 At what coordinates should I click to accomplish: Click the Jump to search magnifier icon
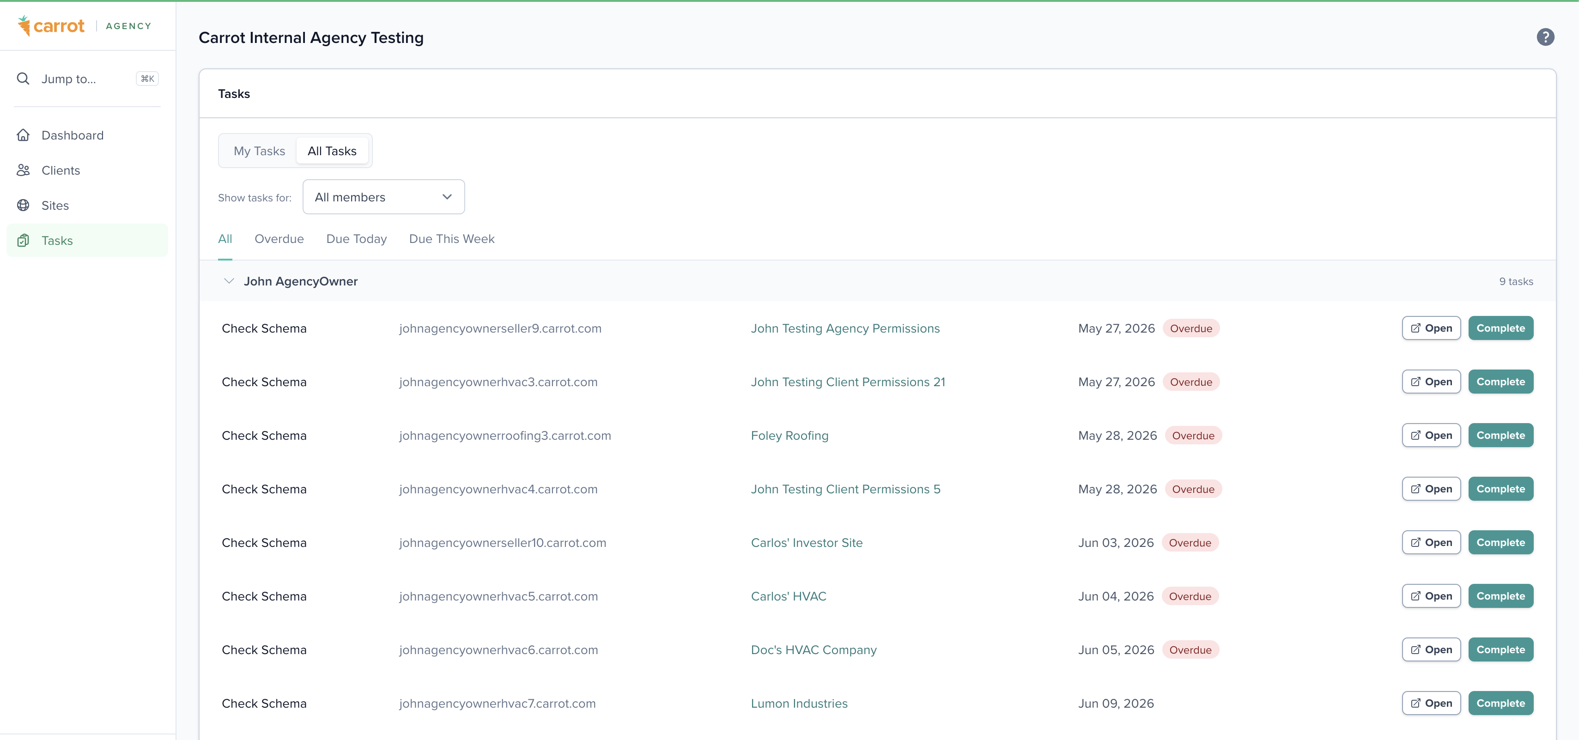coord(23,79)
